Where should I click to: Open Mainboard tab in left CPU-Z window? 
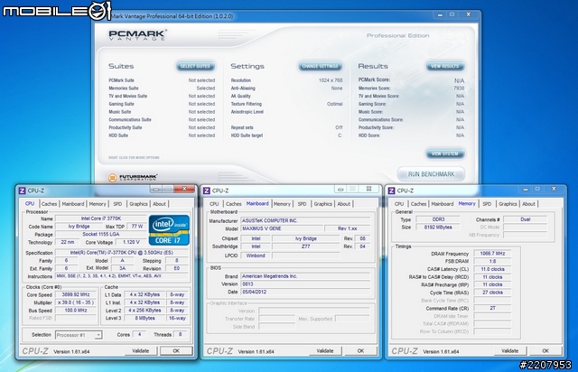coord(73,204)
